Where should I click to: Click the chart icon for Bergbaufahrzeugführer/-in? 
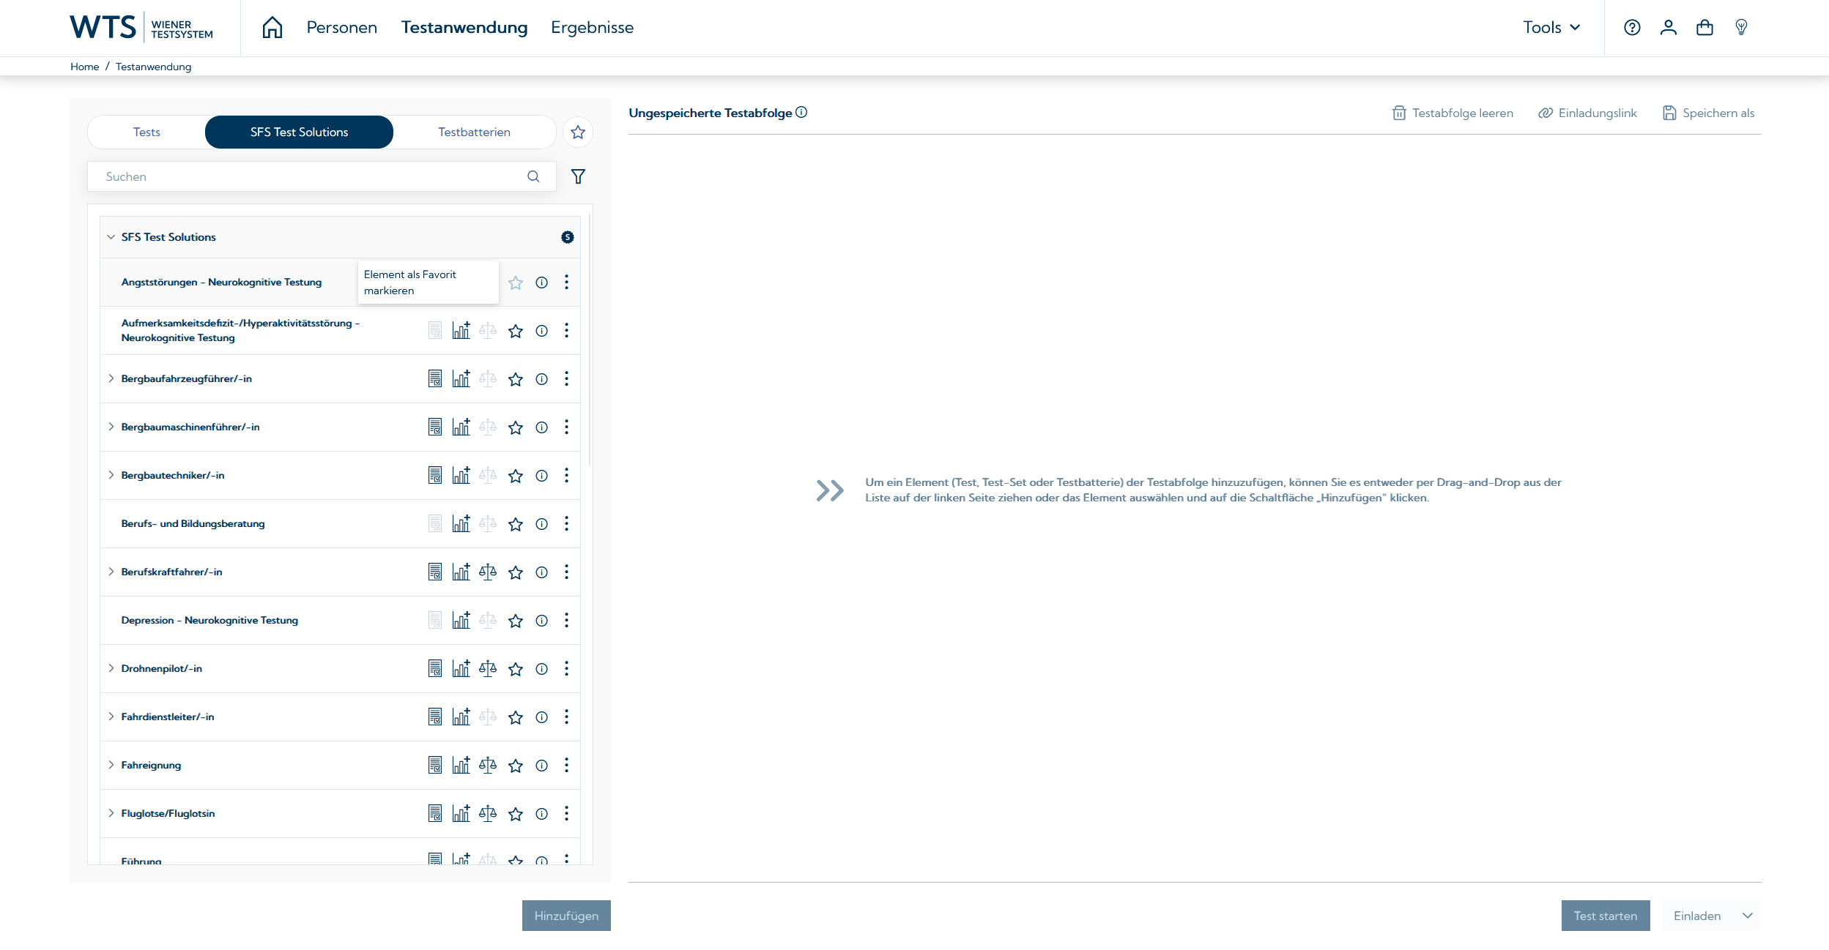[461, 378]
